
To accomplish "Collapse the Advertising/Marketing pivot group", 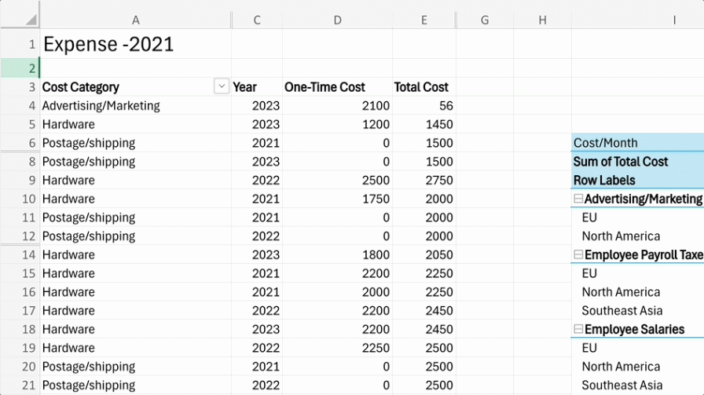I will click(578, 199).
